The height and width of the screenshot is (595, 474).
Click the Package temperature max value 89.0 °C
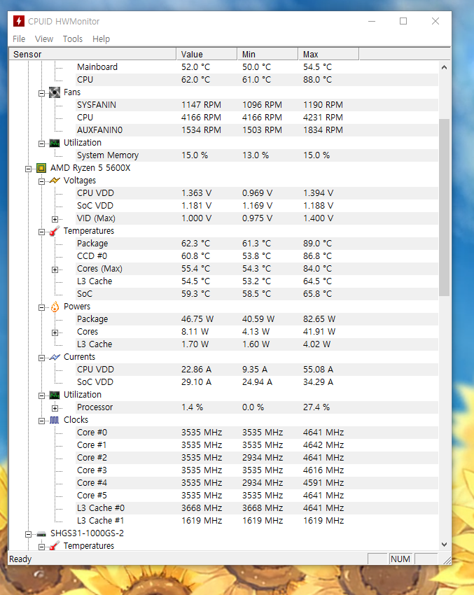click(x=317, y=243)
